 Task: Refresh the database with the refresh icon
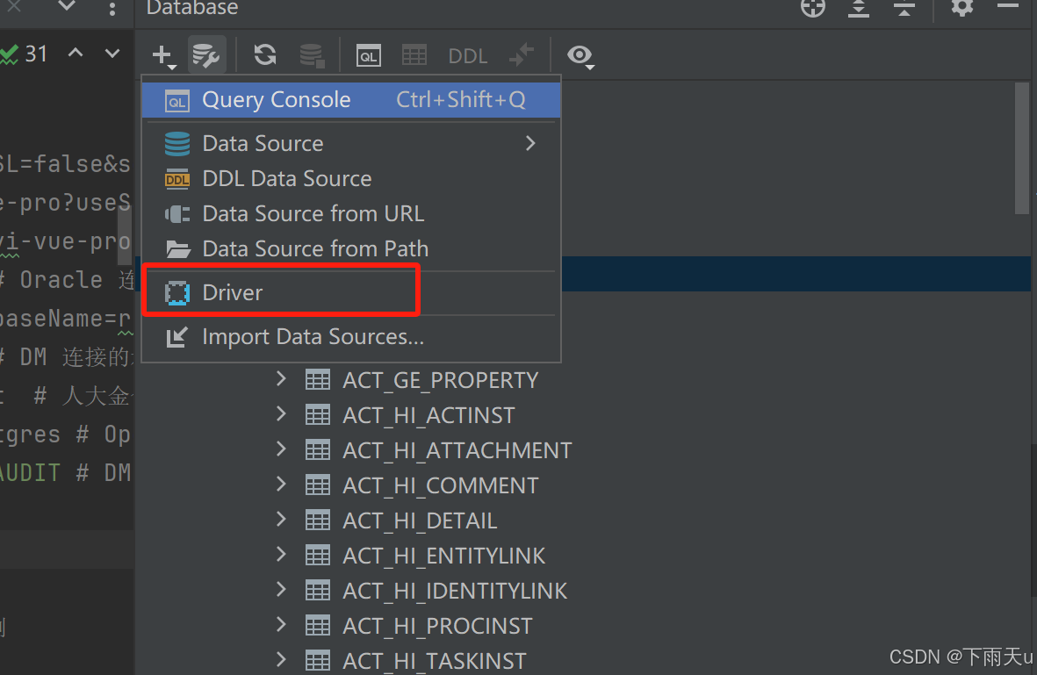265,55
